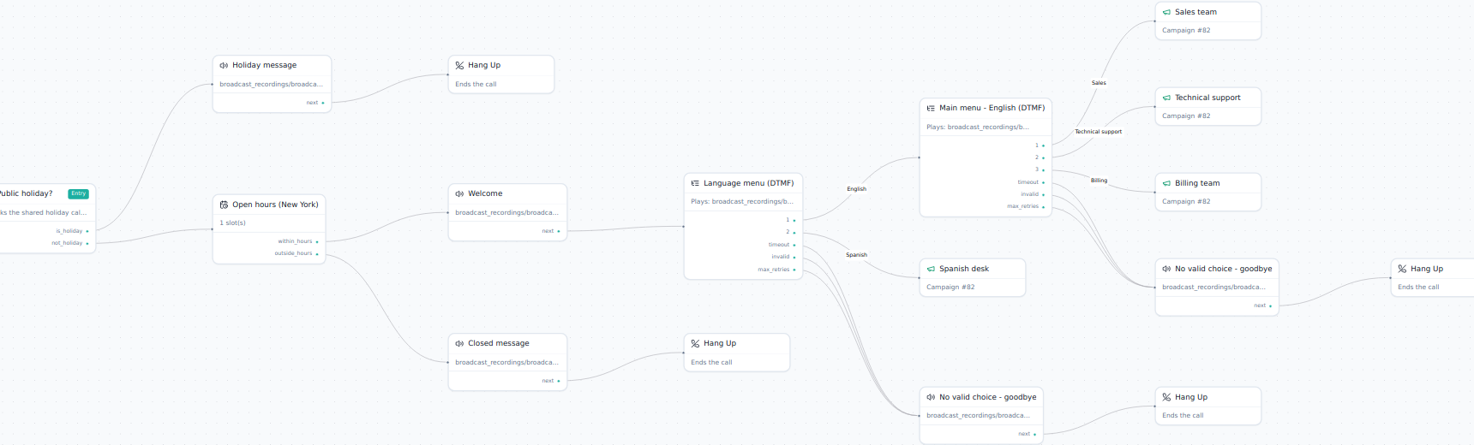
Task: Click the outside_hours output port
Action: [x=317, y=253]
